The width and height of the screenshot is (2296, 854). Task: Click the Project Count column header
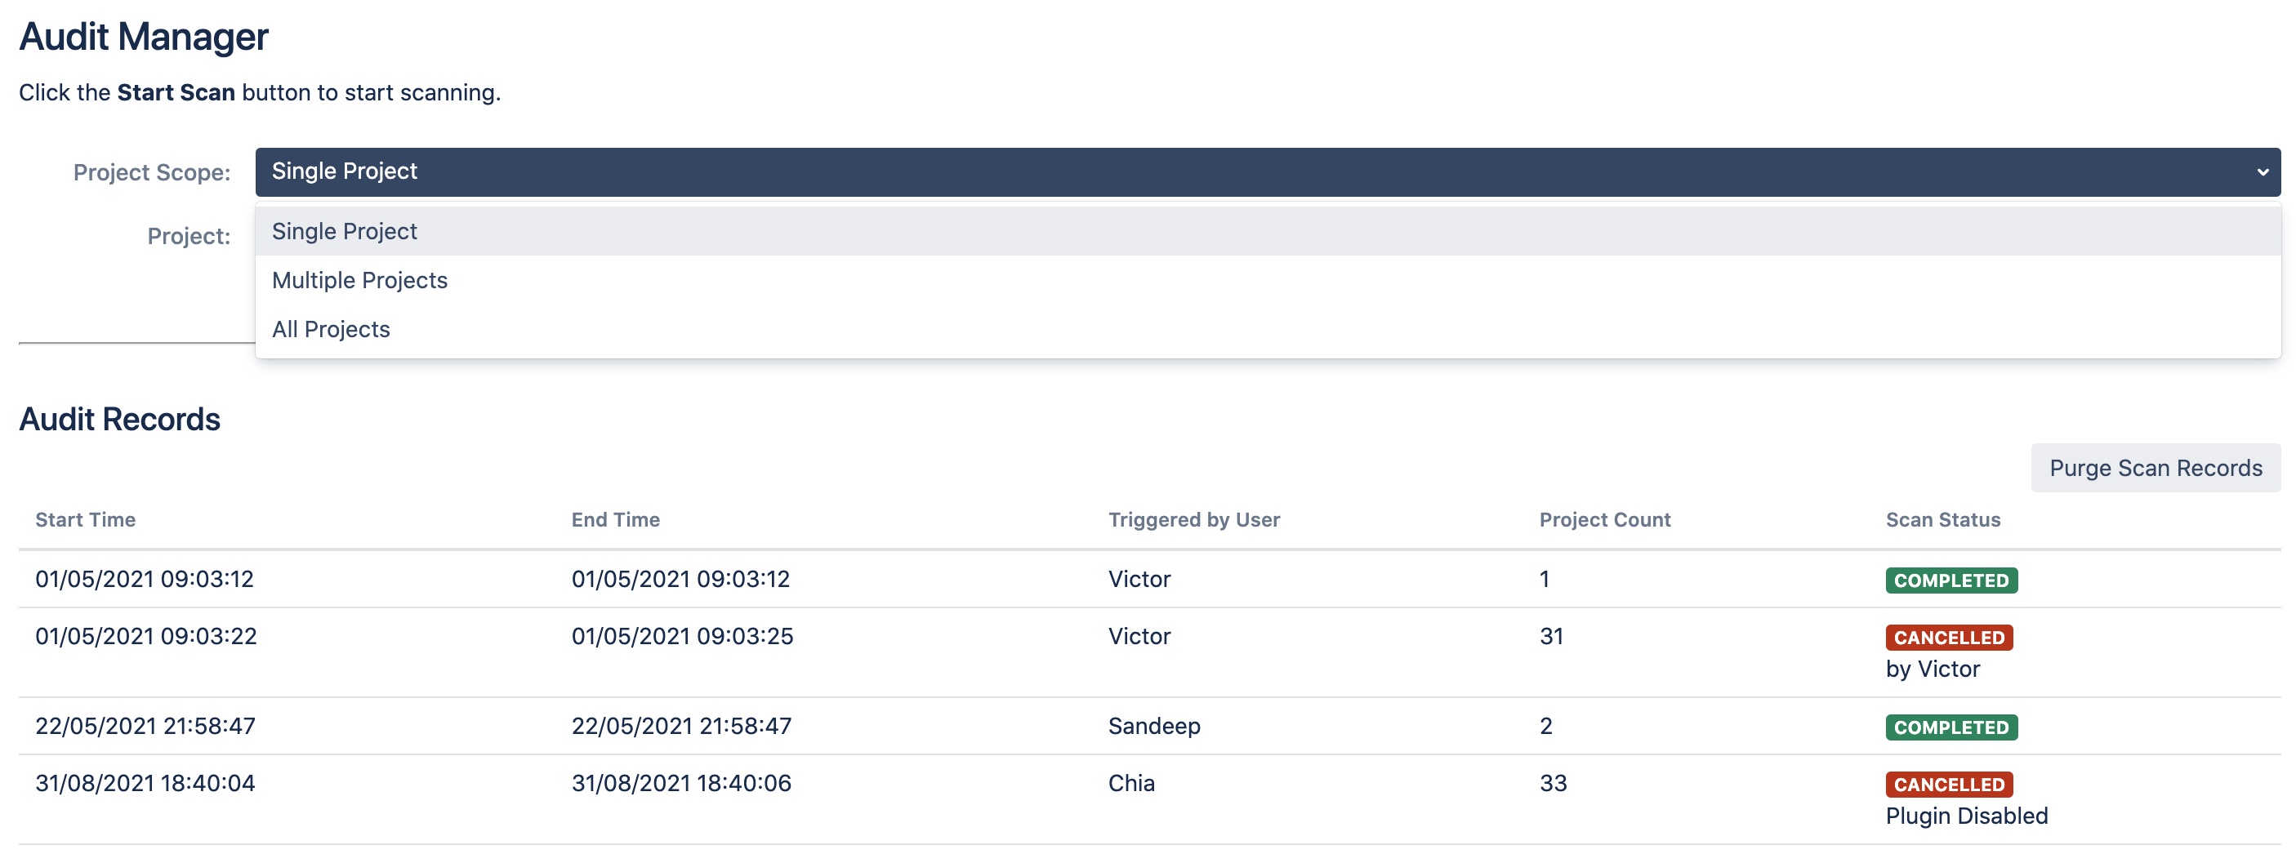click(x=1604, y=520)
